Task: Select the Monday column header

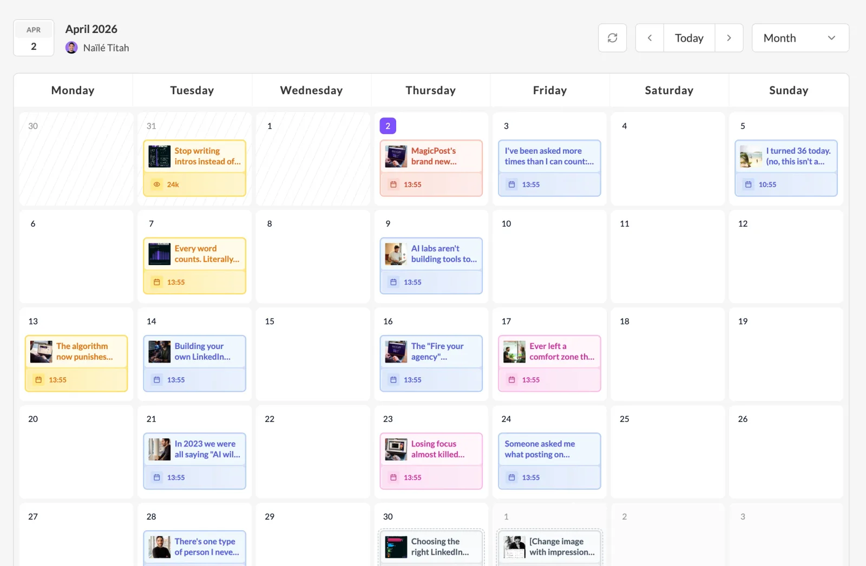Action: [73, 90]
